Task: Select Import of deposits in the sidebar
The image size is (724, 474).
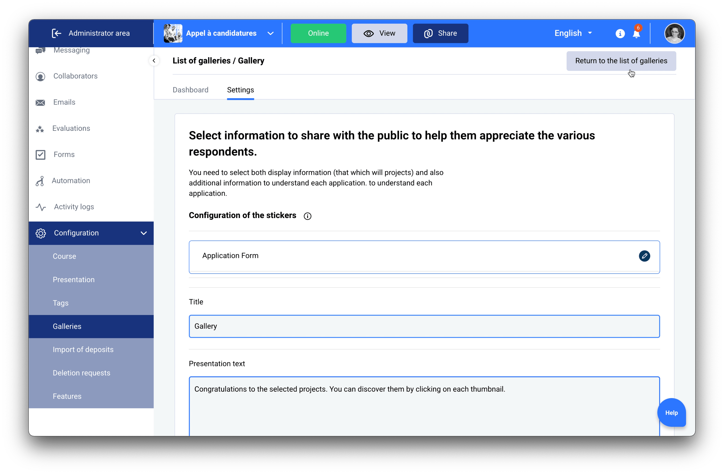Action: (83, 350)
